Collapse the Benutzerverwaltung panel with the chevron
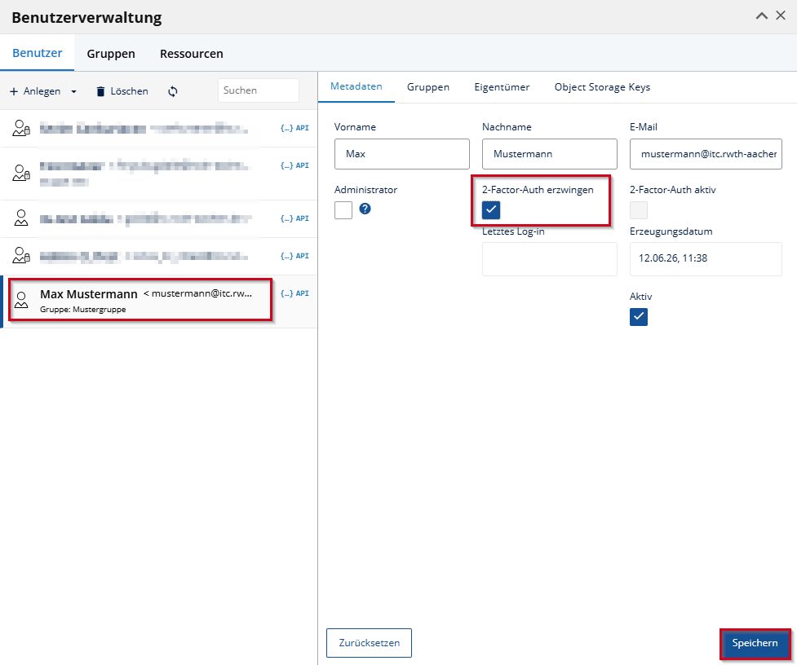The image size is (797, 665). [x=761, y=15]
